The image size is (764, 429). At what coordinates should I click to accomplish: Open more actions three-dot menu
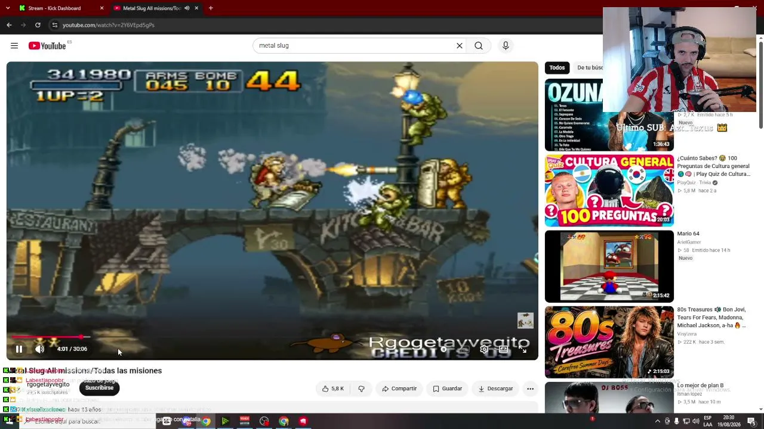click(x=530, y=388)
